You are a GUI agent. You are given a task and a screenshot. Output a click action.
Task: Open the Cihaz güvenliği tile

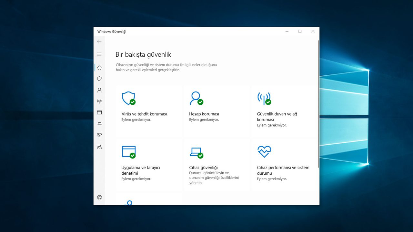[217, 164]
